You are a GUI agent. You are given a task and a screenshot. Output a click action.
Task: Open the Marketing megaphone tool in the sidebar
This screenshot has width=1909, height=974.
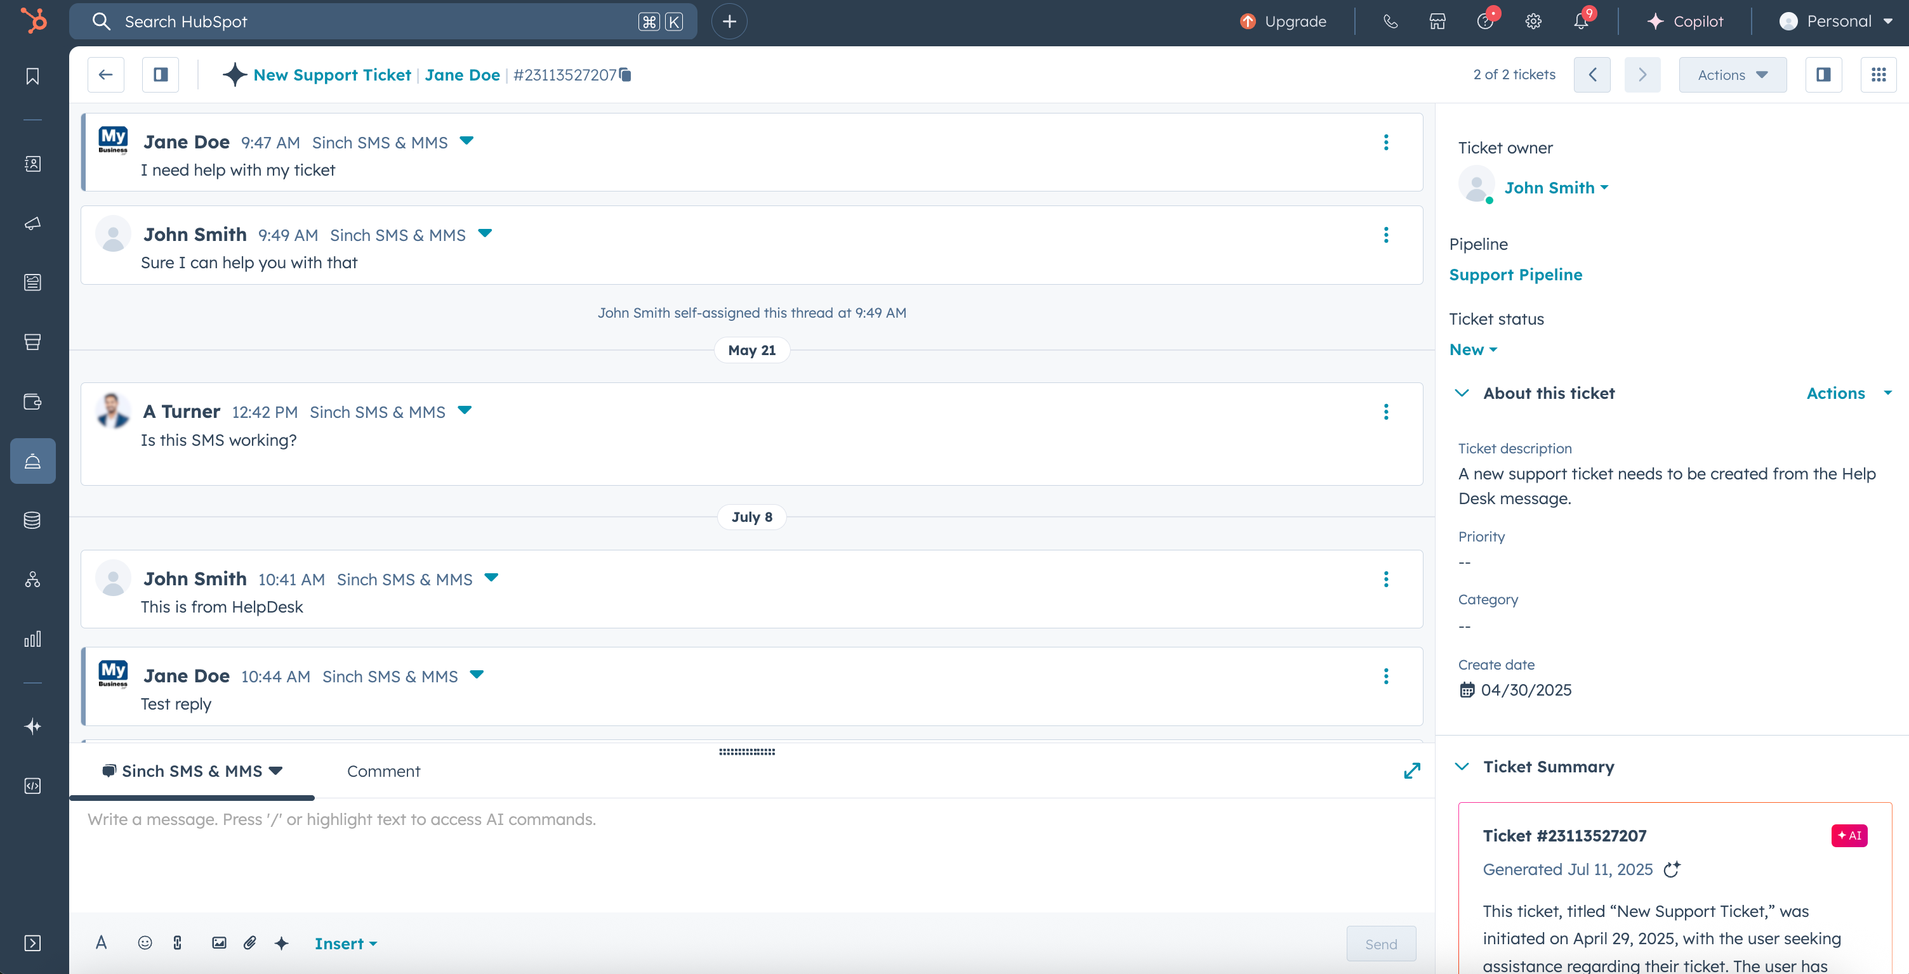(x=32, y=224)
